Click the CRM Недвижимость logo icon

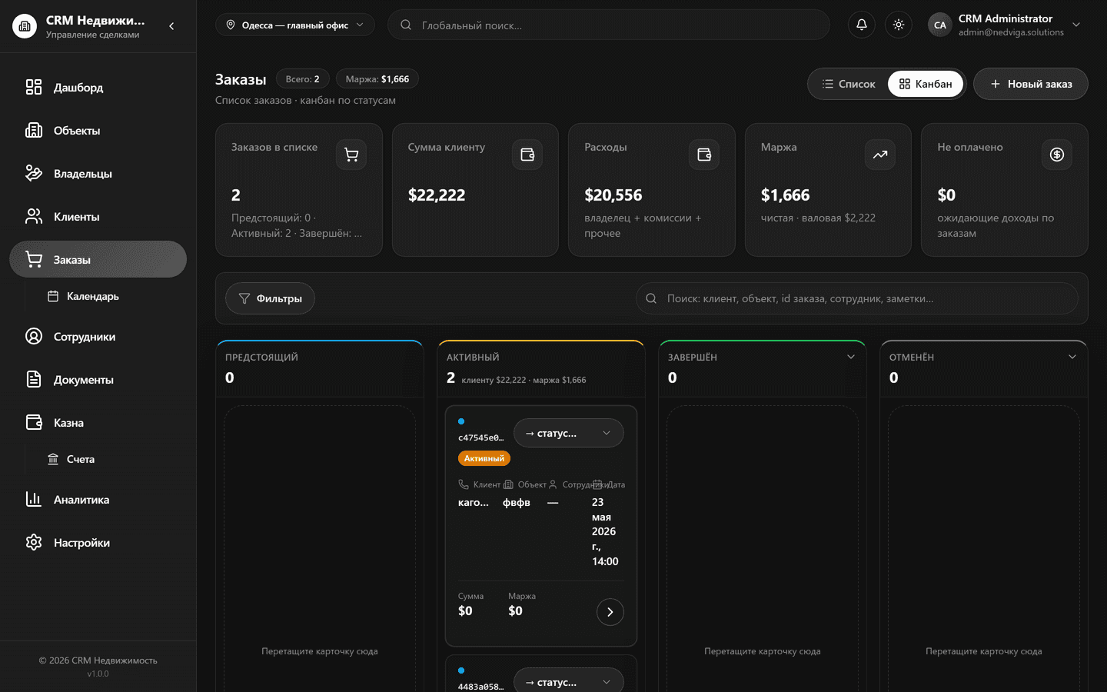[25, 26]
